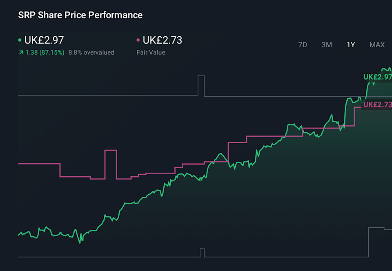Screen dimensions: 392x271
Task: Click the 1.38 (87.15%) price change text
Action: tap(45, 52)
